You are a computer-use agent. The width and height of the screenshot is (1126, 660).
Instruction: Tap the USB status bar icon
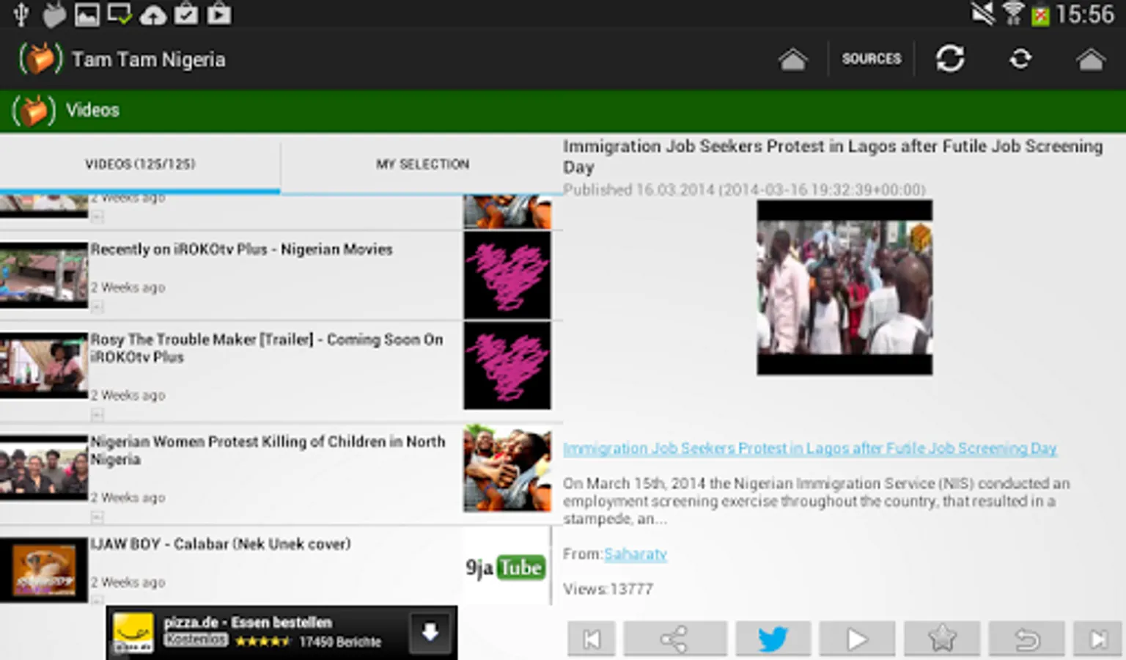pyautogui.click(x=21, y=14)
